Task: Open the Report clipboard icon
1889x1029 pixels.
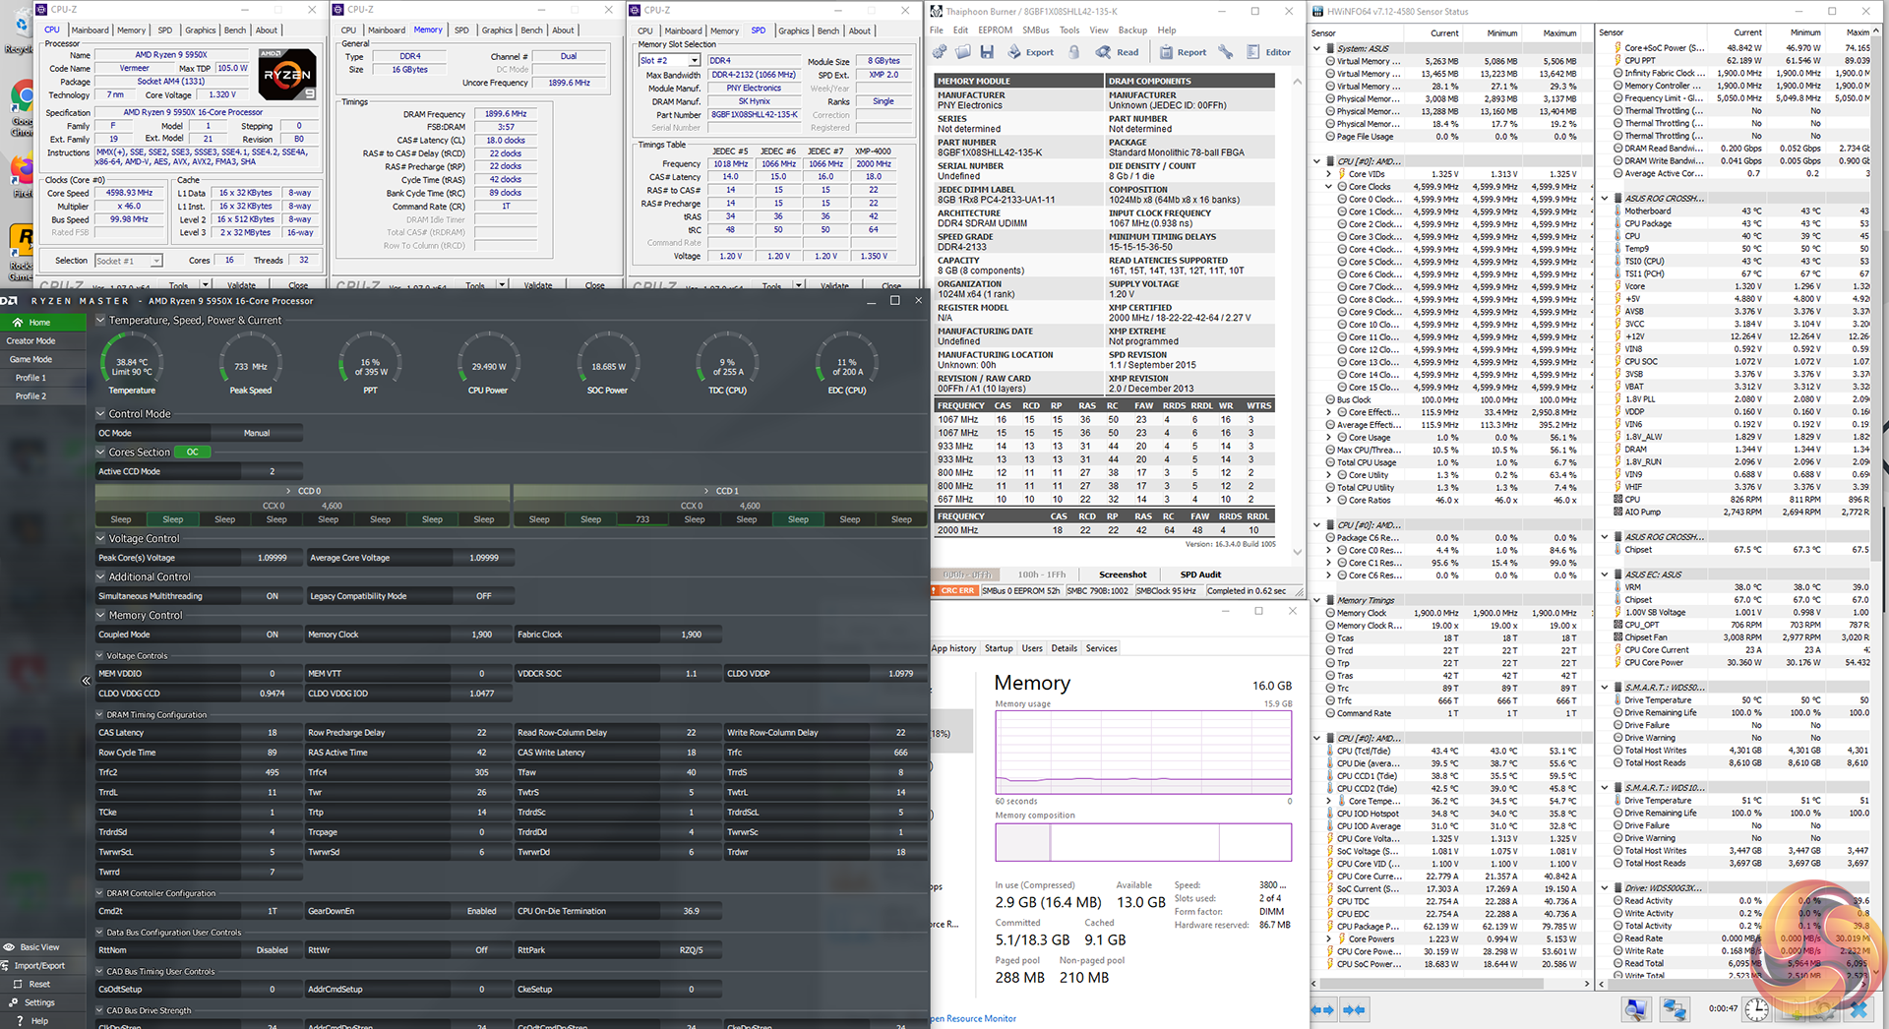Action: [1167, 52]
